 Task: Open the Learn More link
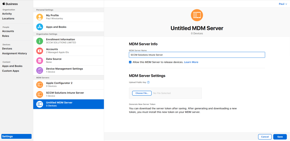191,62
